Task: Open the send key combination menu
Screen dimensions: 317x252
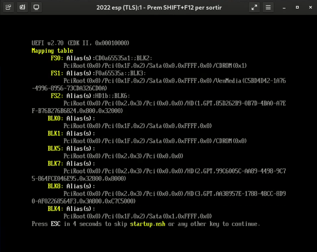Action: [9, 7]
